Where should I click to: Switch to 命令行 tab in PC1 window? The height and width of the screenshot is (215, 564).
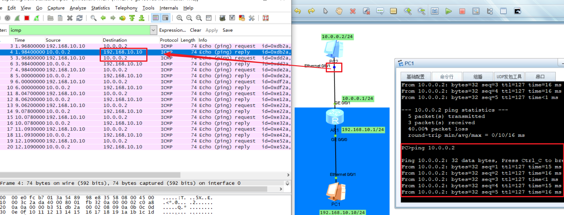pos(447,77)
